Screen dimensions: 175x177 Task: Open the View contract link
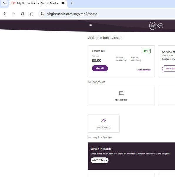point(144,70)
